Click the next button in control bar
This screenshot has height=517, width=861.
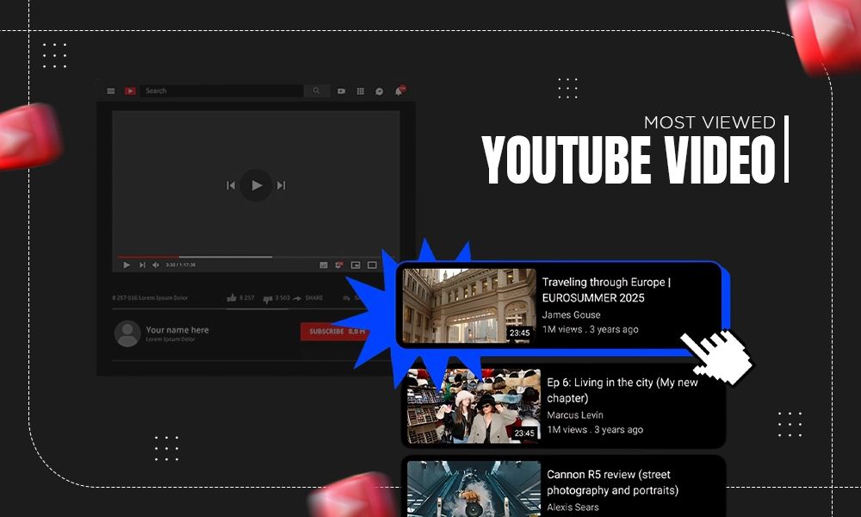[x=142, y=265]
